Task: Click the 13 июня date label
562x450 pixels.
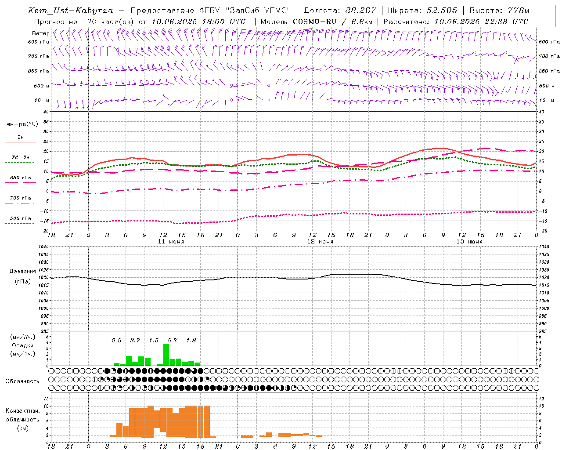Action: [x=469, y=242]
